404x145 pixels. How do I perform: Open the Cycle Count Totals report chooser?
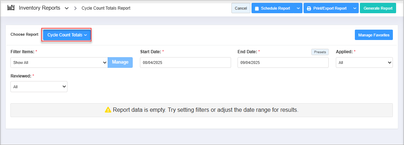(67, 35)
